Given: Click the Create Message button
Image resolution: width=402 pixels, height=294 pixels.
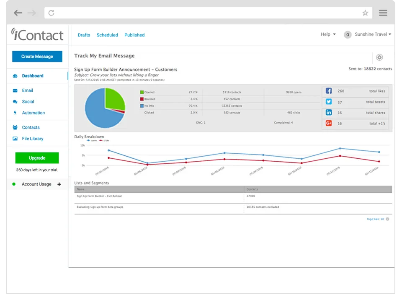Looking at the screenshot, I should (37, 57).
